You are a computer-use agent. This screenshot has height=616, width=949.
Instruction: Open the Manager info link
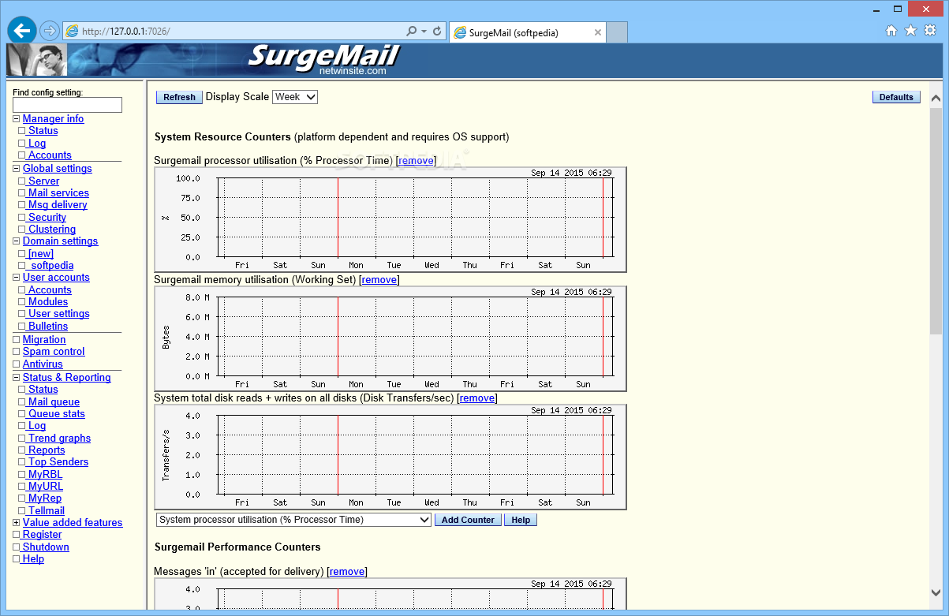[53, 119]
